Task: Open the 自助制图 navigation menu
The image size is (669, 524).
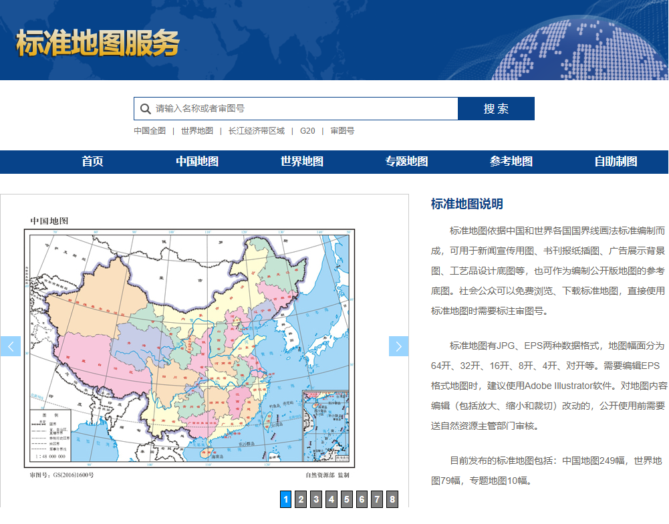Action: click(616, 161)
